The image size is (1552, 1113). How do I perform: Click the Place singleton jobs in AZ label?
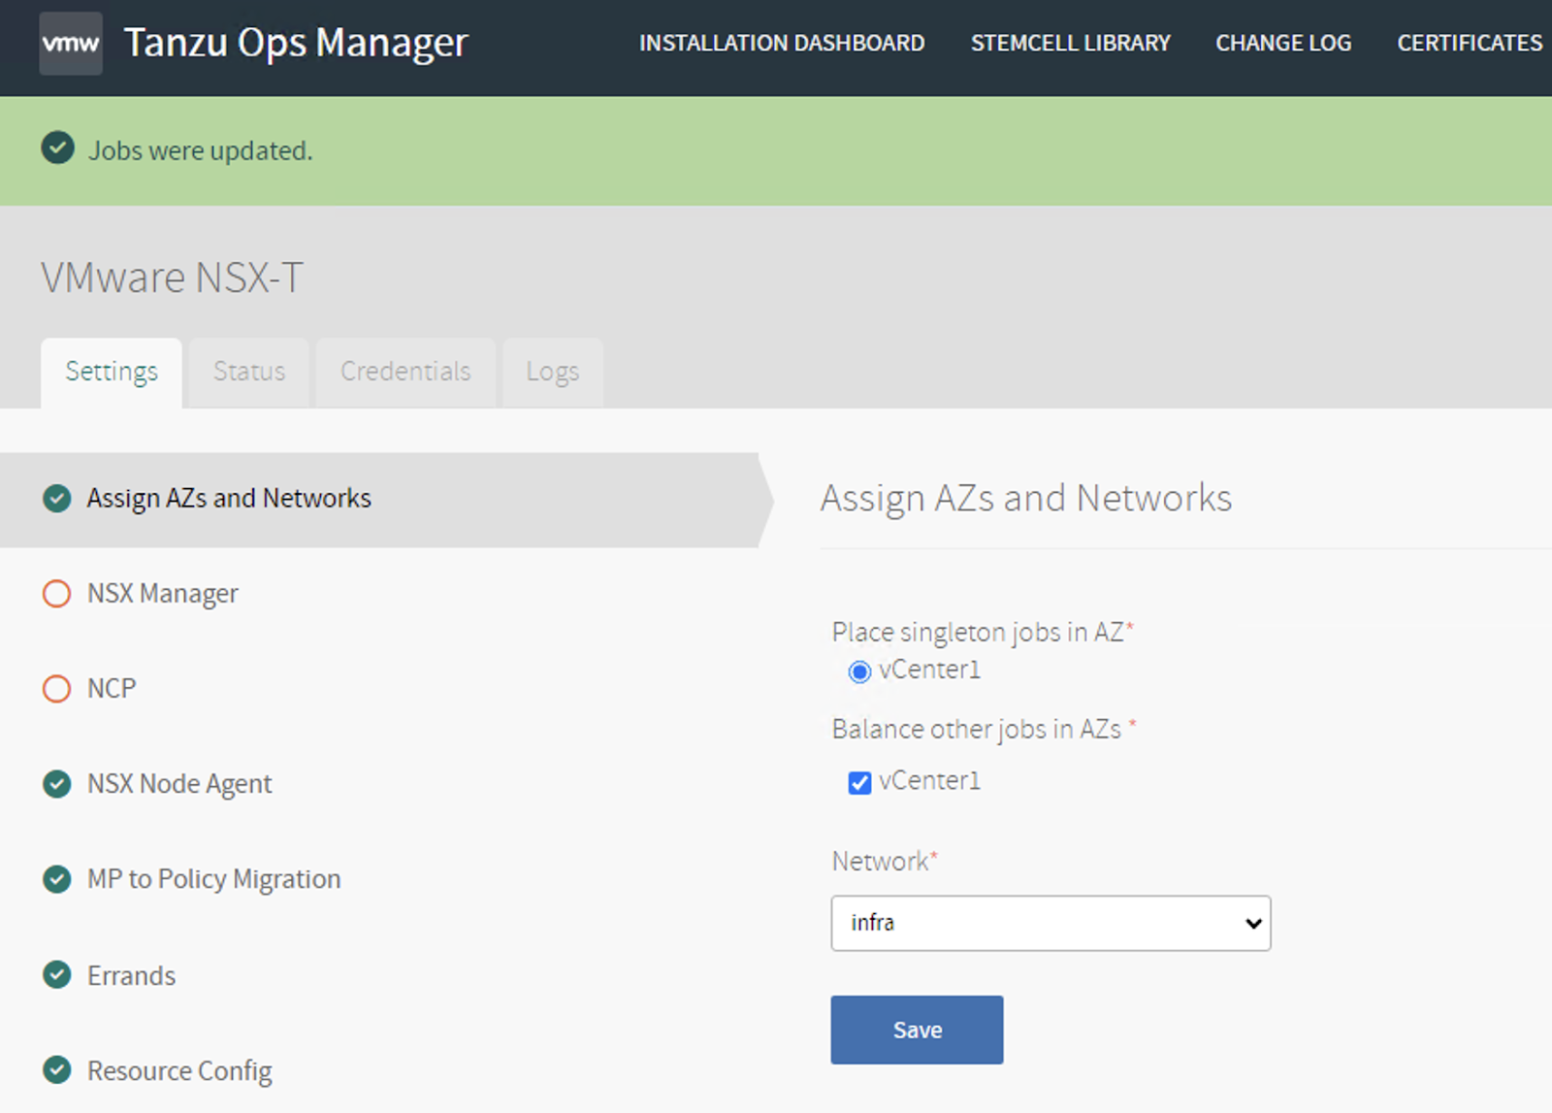983,633
